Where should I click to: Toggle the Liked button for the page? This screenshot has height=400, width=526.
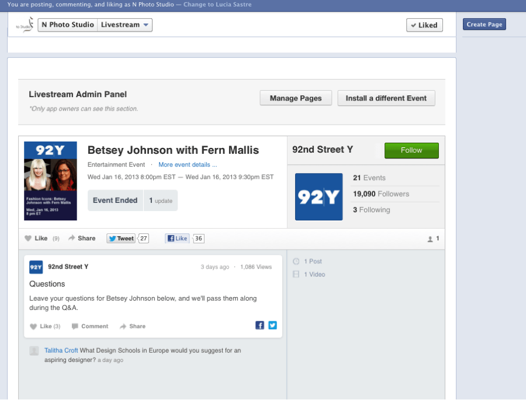424,25
